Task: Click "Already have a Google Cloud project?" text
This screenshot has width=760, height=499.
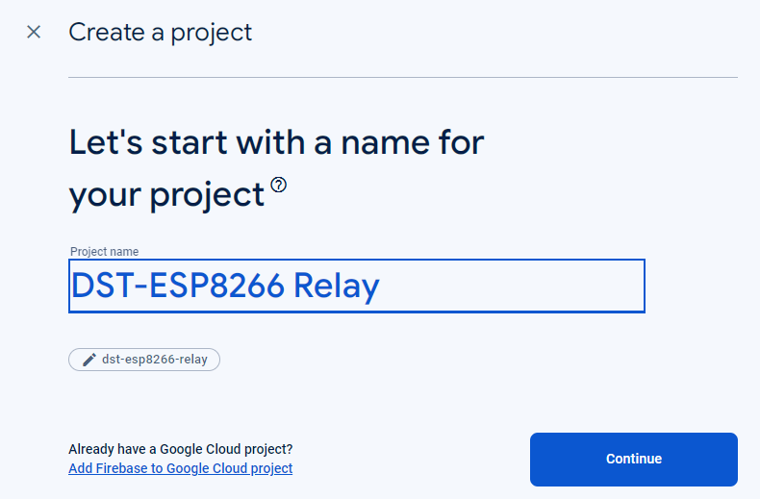Action: [181, 449]
